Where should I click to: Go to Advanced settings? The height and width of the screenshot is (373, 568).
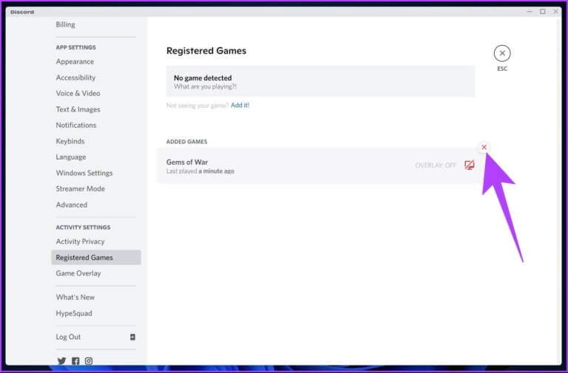(x=72, y=205)
